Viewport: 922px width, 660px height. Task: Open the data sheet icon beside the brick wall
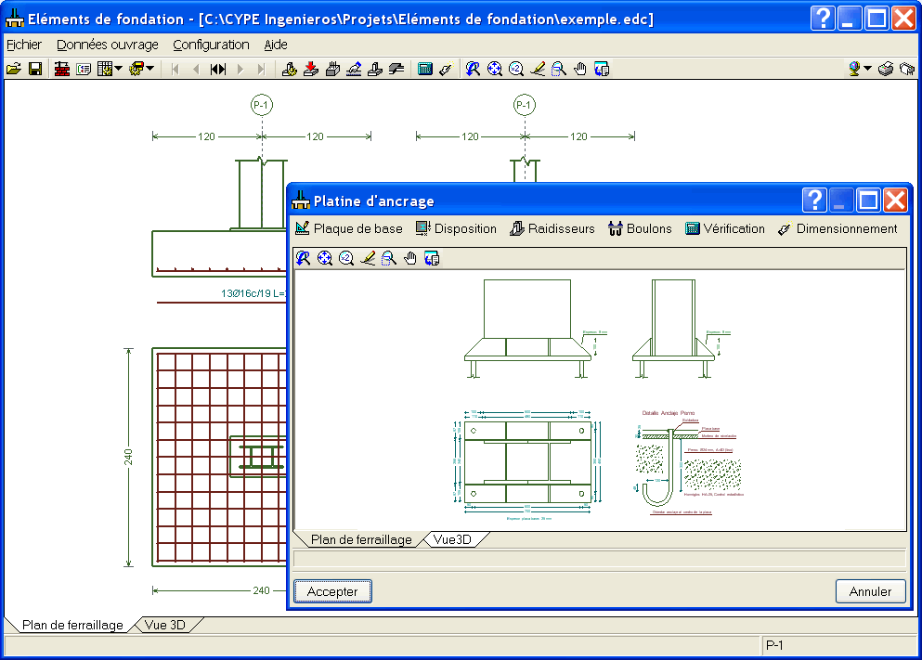click(x=84, y=69)
